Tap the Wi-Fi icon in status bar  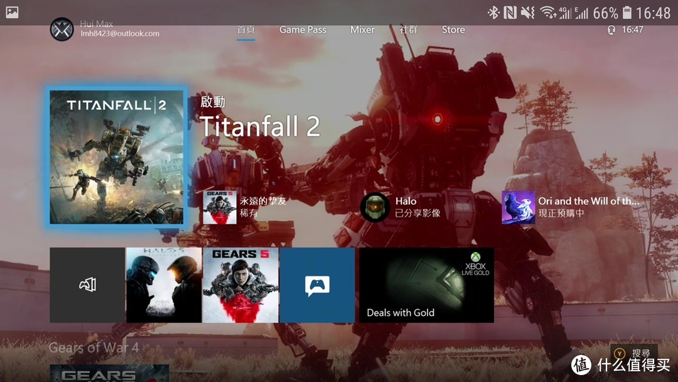[x=548, y=13]
